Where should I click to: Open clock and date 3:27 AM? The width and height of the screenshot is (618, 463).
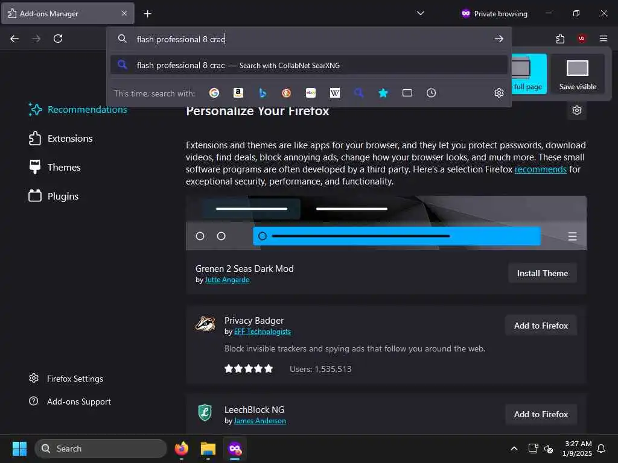578,449
